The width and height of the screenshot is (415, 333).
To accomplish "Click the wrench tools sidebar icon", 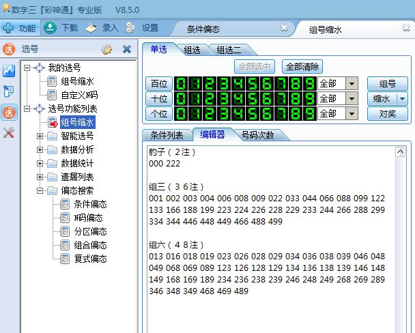I will (9, 133).
